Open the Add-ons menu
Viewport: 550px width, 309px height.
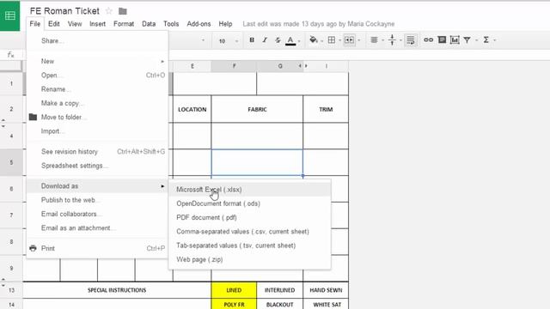[x=199, y=24]
